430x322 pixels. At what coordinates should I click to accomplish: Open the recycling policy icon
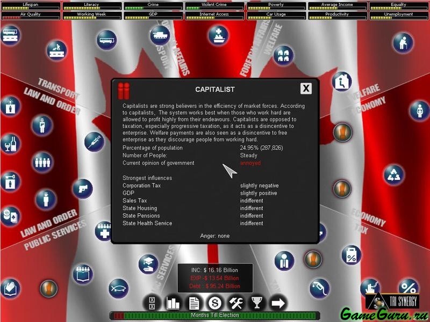(394, 175)
